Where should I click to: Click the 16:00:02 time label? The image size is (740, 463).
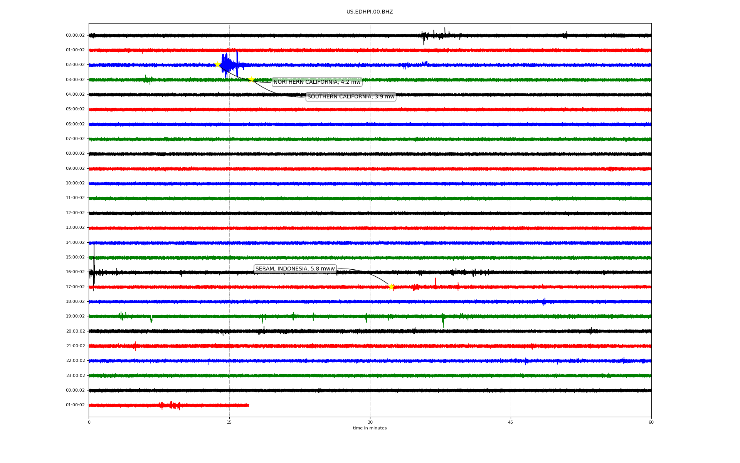75,272
